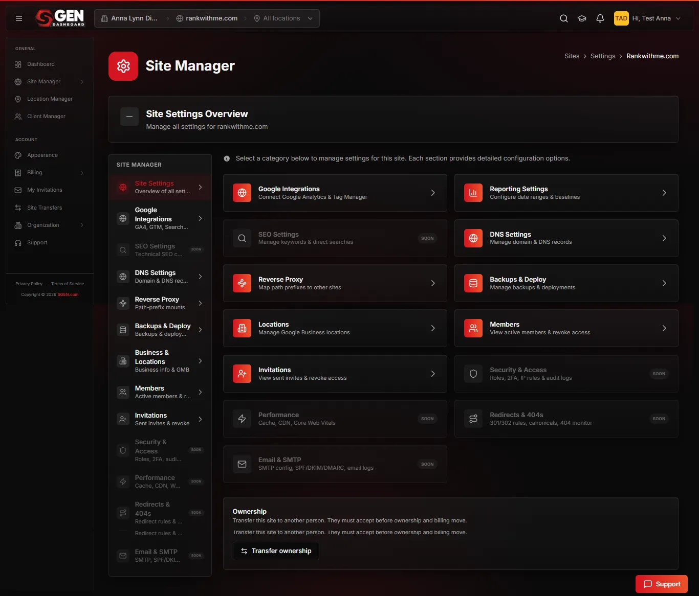Click the Google Integrations card globe icon
The width and height of the screenshot is (699, 596).
[242, 193]
